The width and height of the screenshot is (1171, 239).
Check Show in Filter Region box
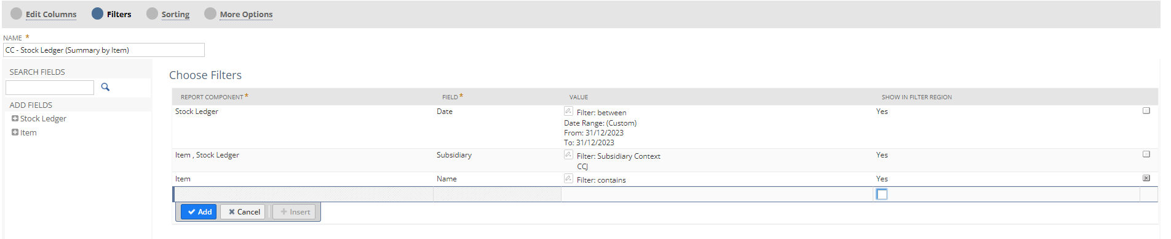(x=882, y=194)
